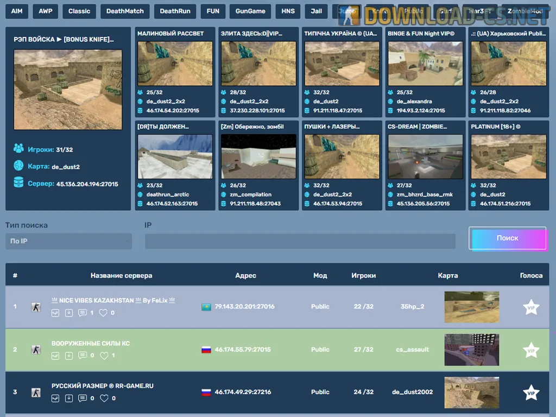This screenshot has width=556, height=417.
Task: Vote with the VIP star for NICE VIBES KAZAKHSTAN
Action: click(531, 307)
